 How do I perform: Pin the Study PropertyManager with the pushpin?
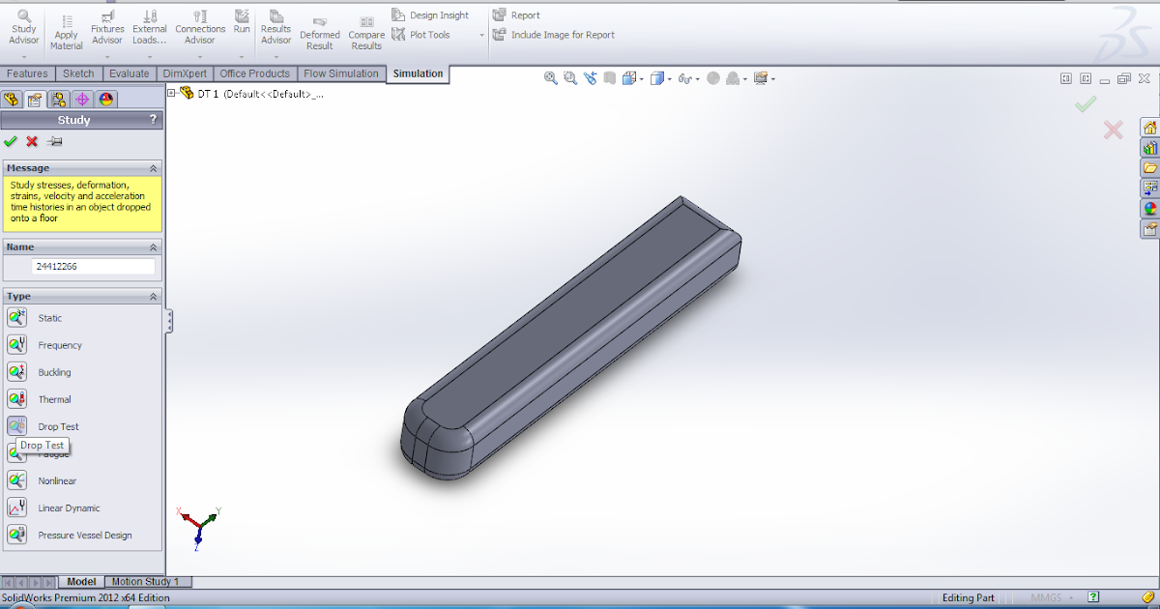click(54, 141)
